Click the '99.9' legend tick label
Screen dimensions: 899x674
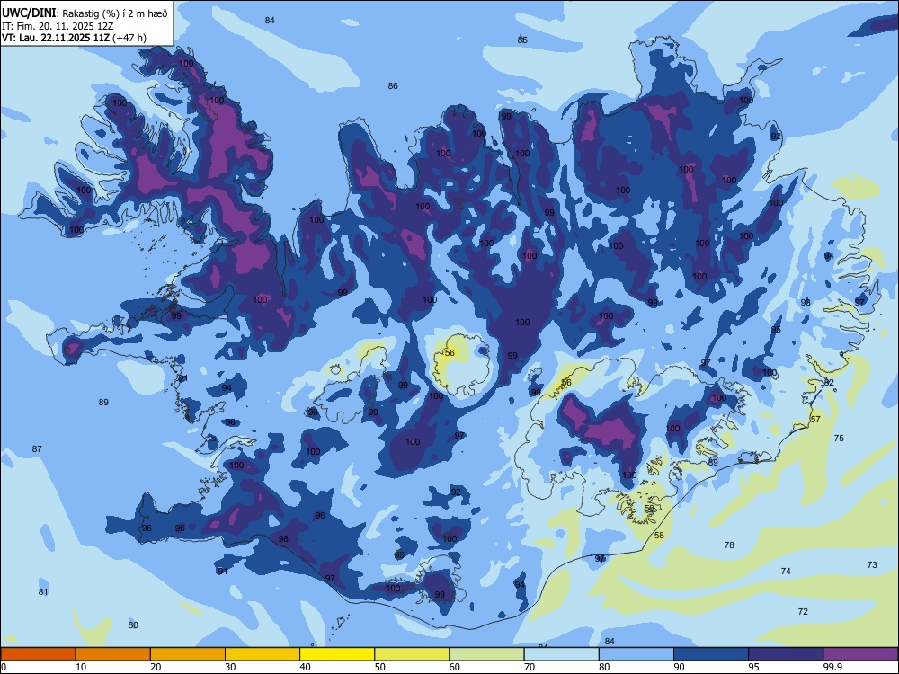tap(832, 667)
